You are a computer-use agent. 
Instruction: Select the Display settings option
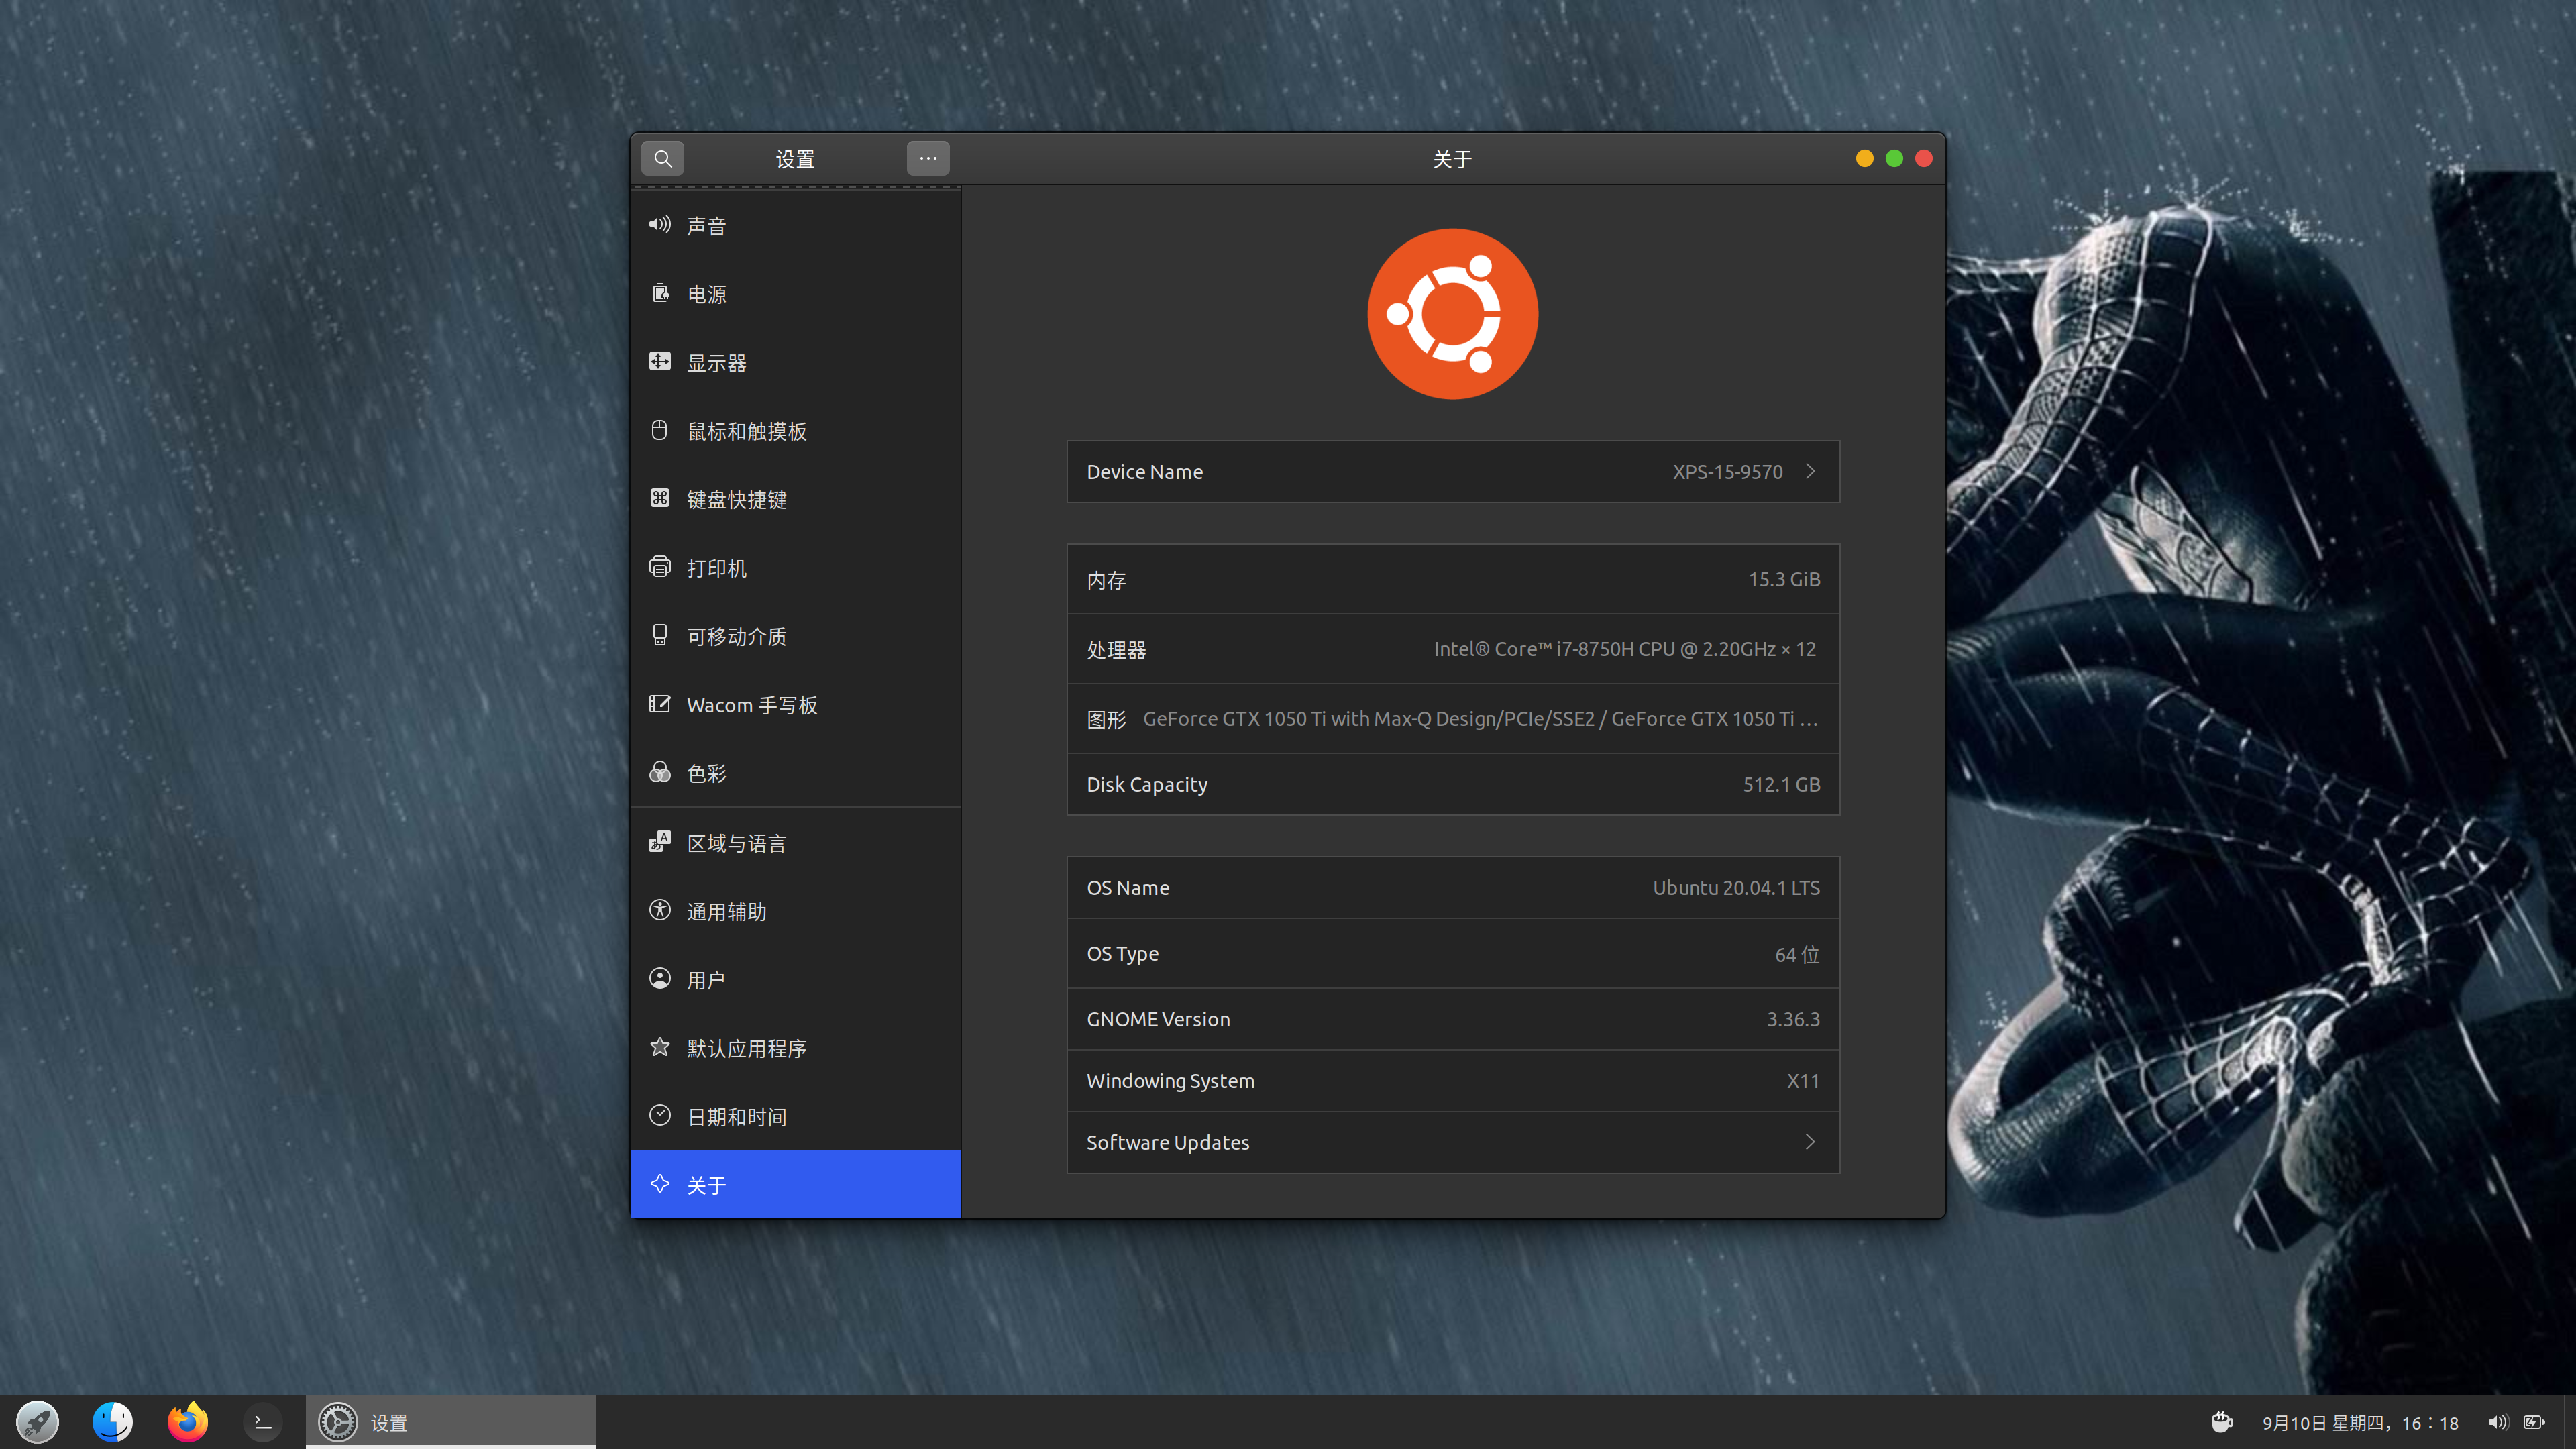click(x=716, y=361)
